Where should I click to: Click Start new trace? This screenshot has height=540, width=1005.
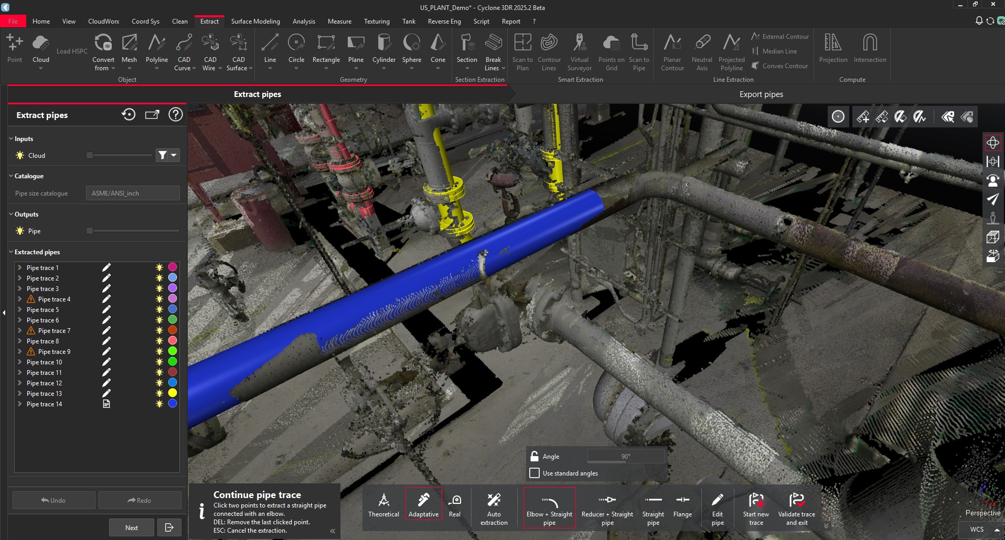[x=756, y=506]
